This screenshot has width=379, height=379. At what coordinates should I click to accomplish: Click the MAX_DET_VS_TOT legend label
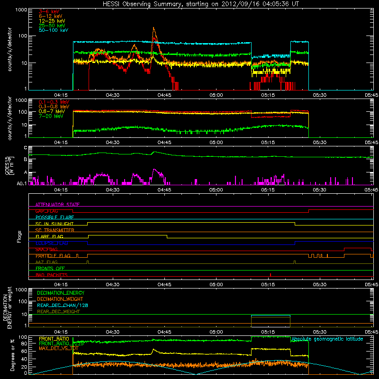(59, 348)
